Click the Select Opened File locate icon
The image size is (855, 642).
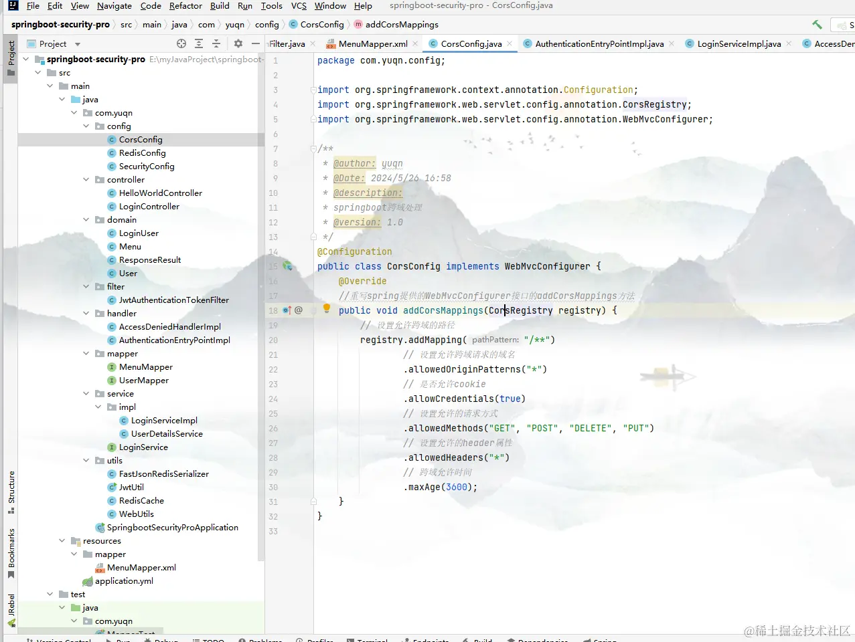point(181,43)
